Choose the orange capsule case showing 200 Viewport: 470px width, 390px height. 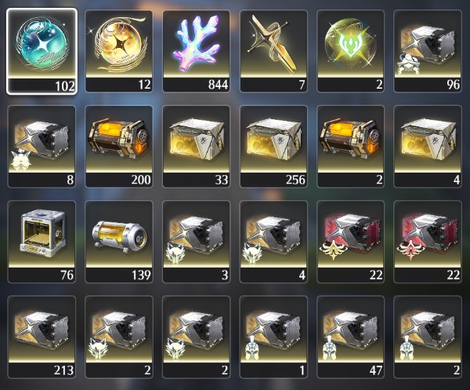[x=119, y=147]
